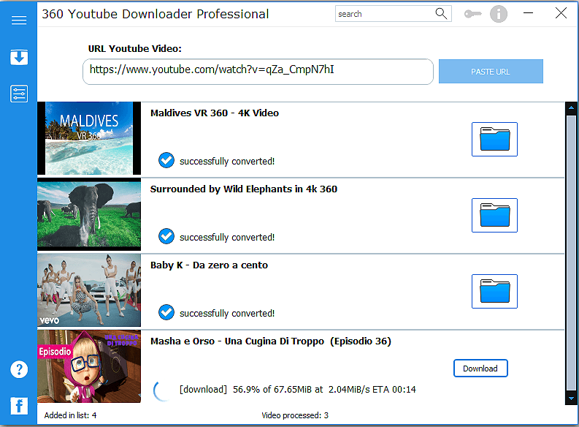Click 'successfully converted!' under Wild Elephants
Image resolution: width=579 pixels, height=427 pixels.
pos(227,238)
